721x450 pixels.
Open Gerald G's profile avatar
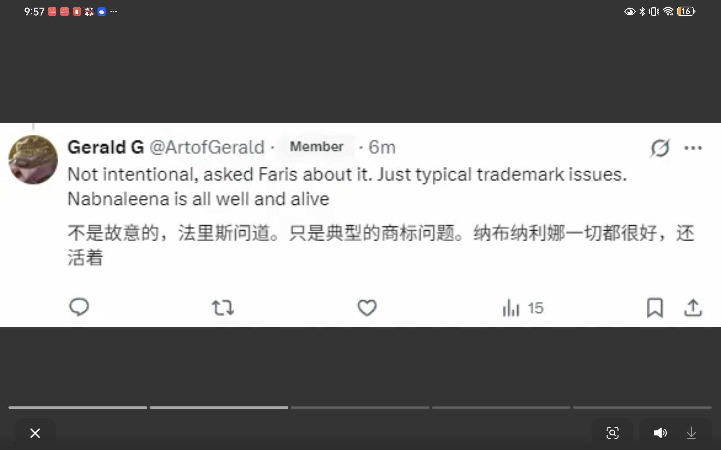[33, 160]
